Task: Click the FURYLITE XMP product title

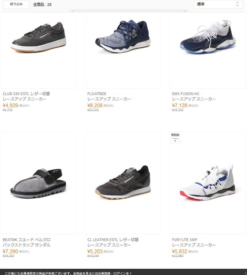Action: click(x=194, y=242)
